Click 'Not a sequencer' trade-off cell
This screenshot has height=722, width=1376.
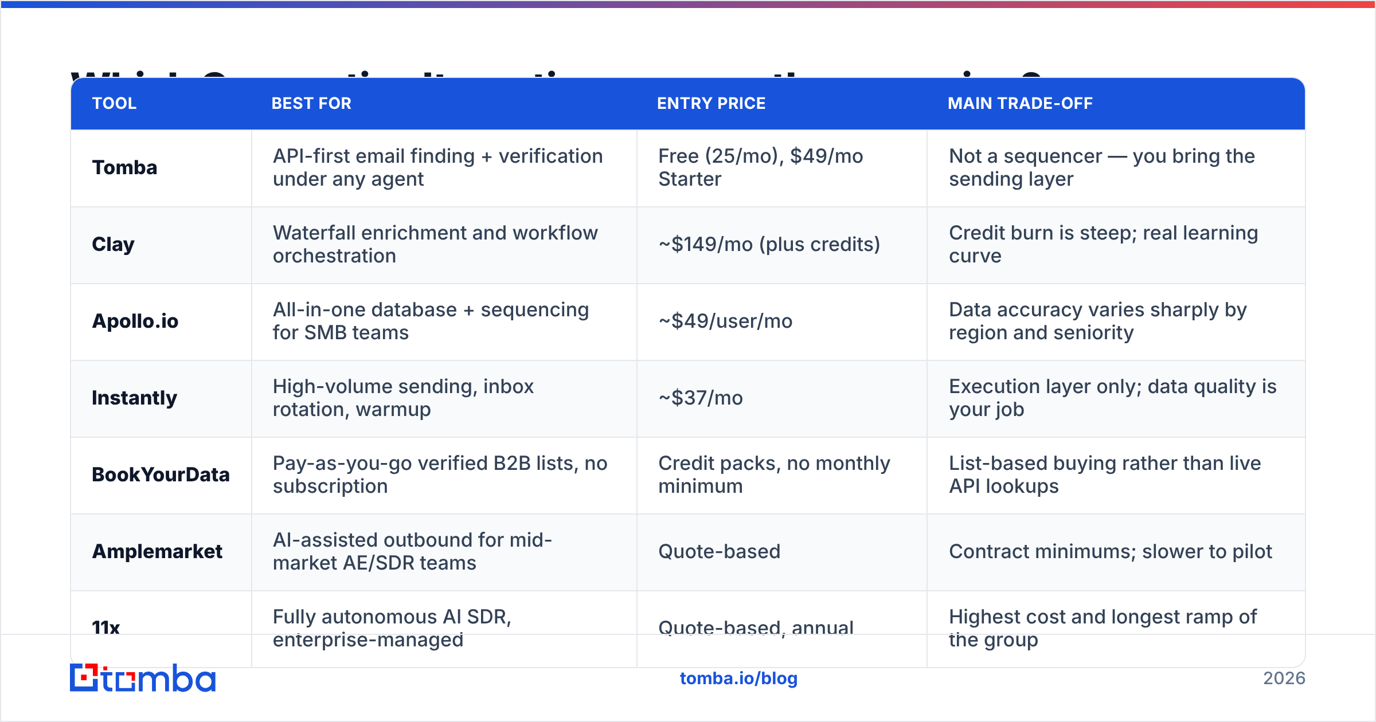[1116, 168]
